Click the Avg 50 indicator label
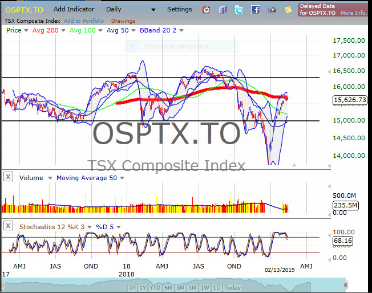 coord(118,30)
